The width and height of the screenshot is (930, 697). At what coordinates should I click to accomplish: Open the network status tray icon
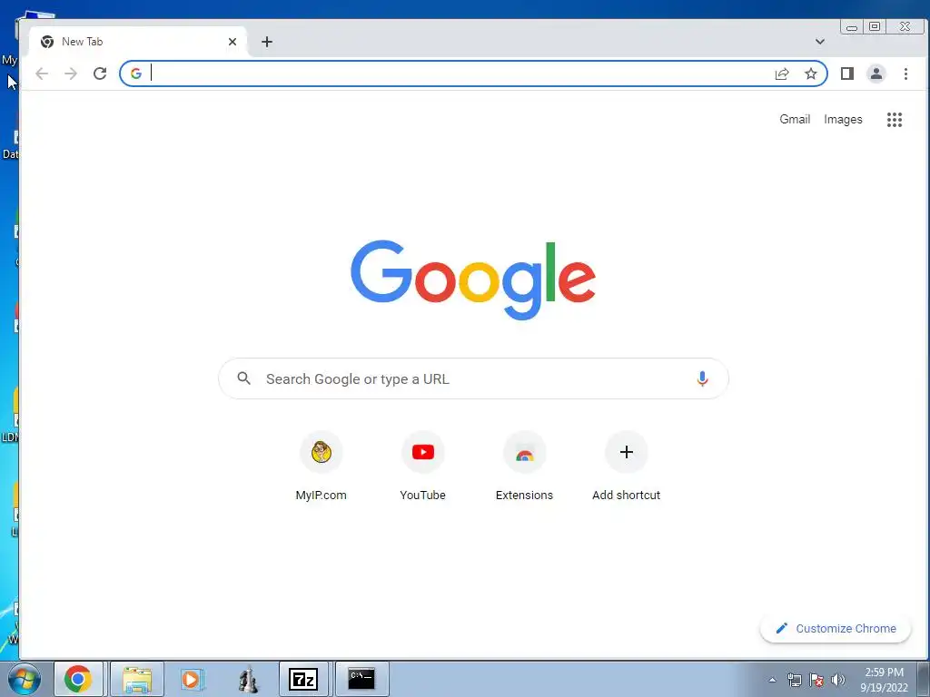click(794, 680)
